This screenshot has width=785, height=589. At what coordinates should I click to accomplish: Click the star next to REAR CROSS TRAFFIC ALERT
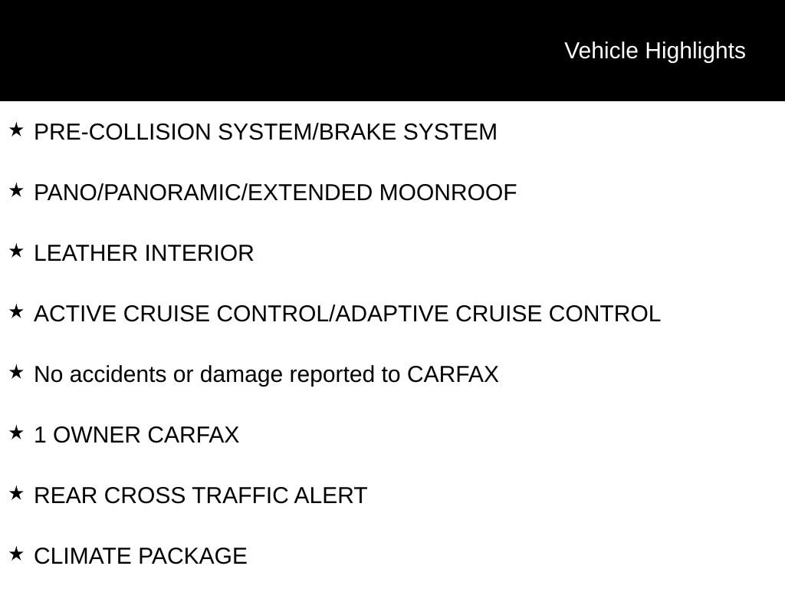pyautogui.click(x=16, y=493)
